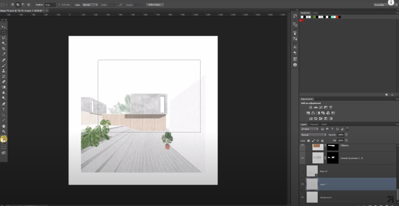
Task: Select the Zoom tool
Action: [4, 132]
